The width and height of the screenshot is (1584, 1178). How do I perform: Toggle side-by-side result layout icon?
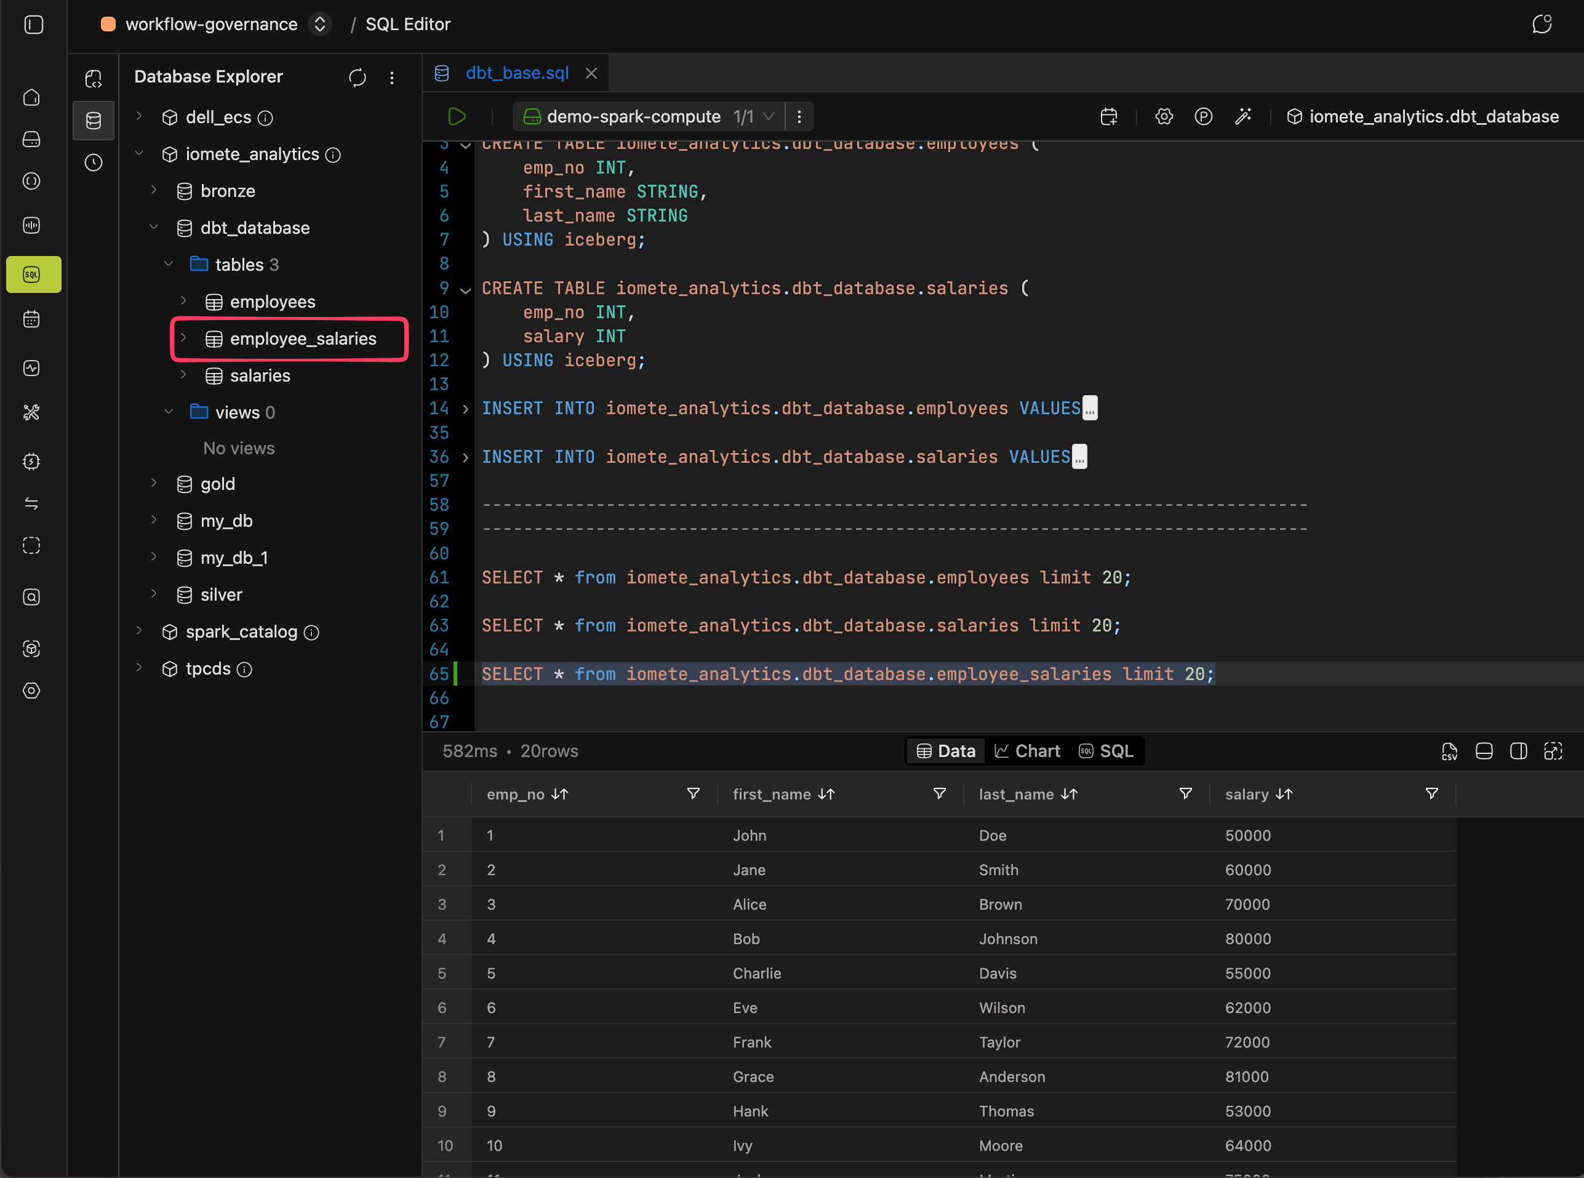pos(1518,751)
